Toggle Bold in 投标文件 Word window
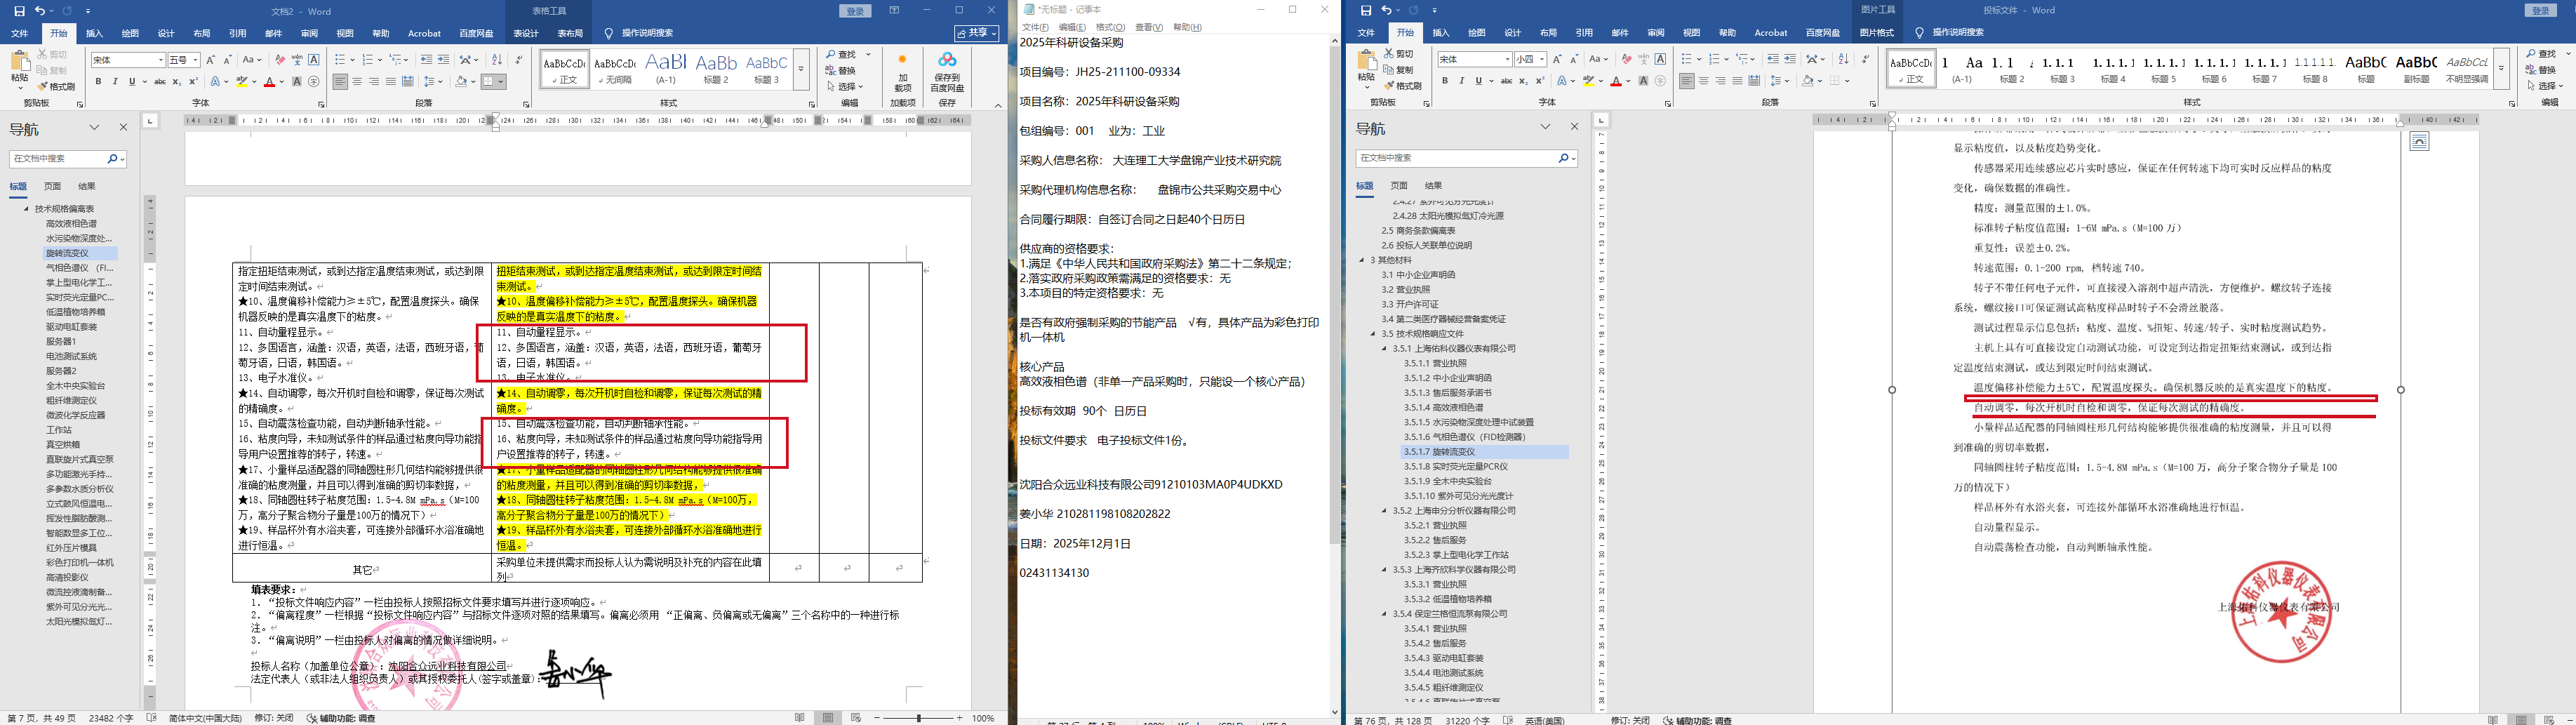This screenshot has width=2576, height=725. pyautogui.click(x=1444, y=82)
